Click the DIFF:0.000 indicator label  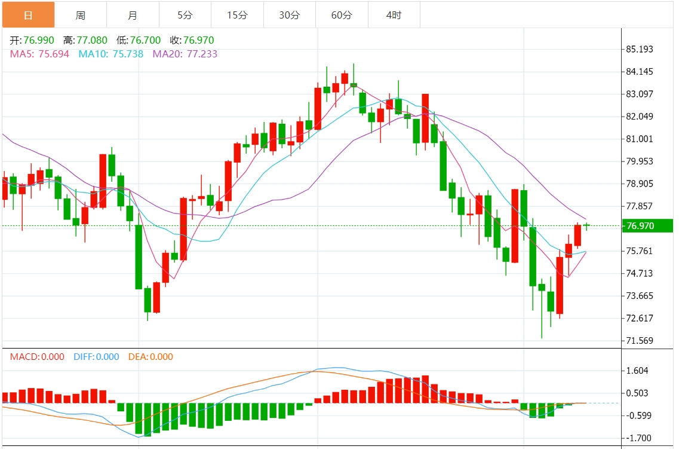tap(96, 357)
